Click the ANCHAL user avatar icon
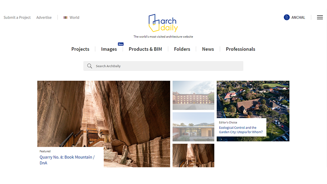Image resolution: width=327 pixels, height=184 pixels. [x=286, y=17]
